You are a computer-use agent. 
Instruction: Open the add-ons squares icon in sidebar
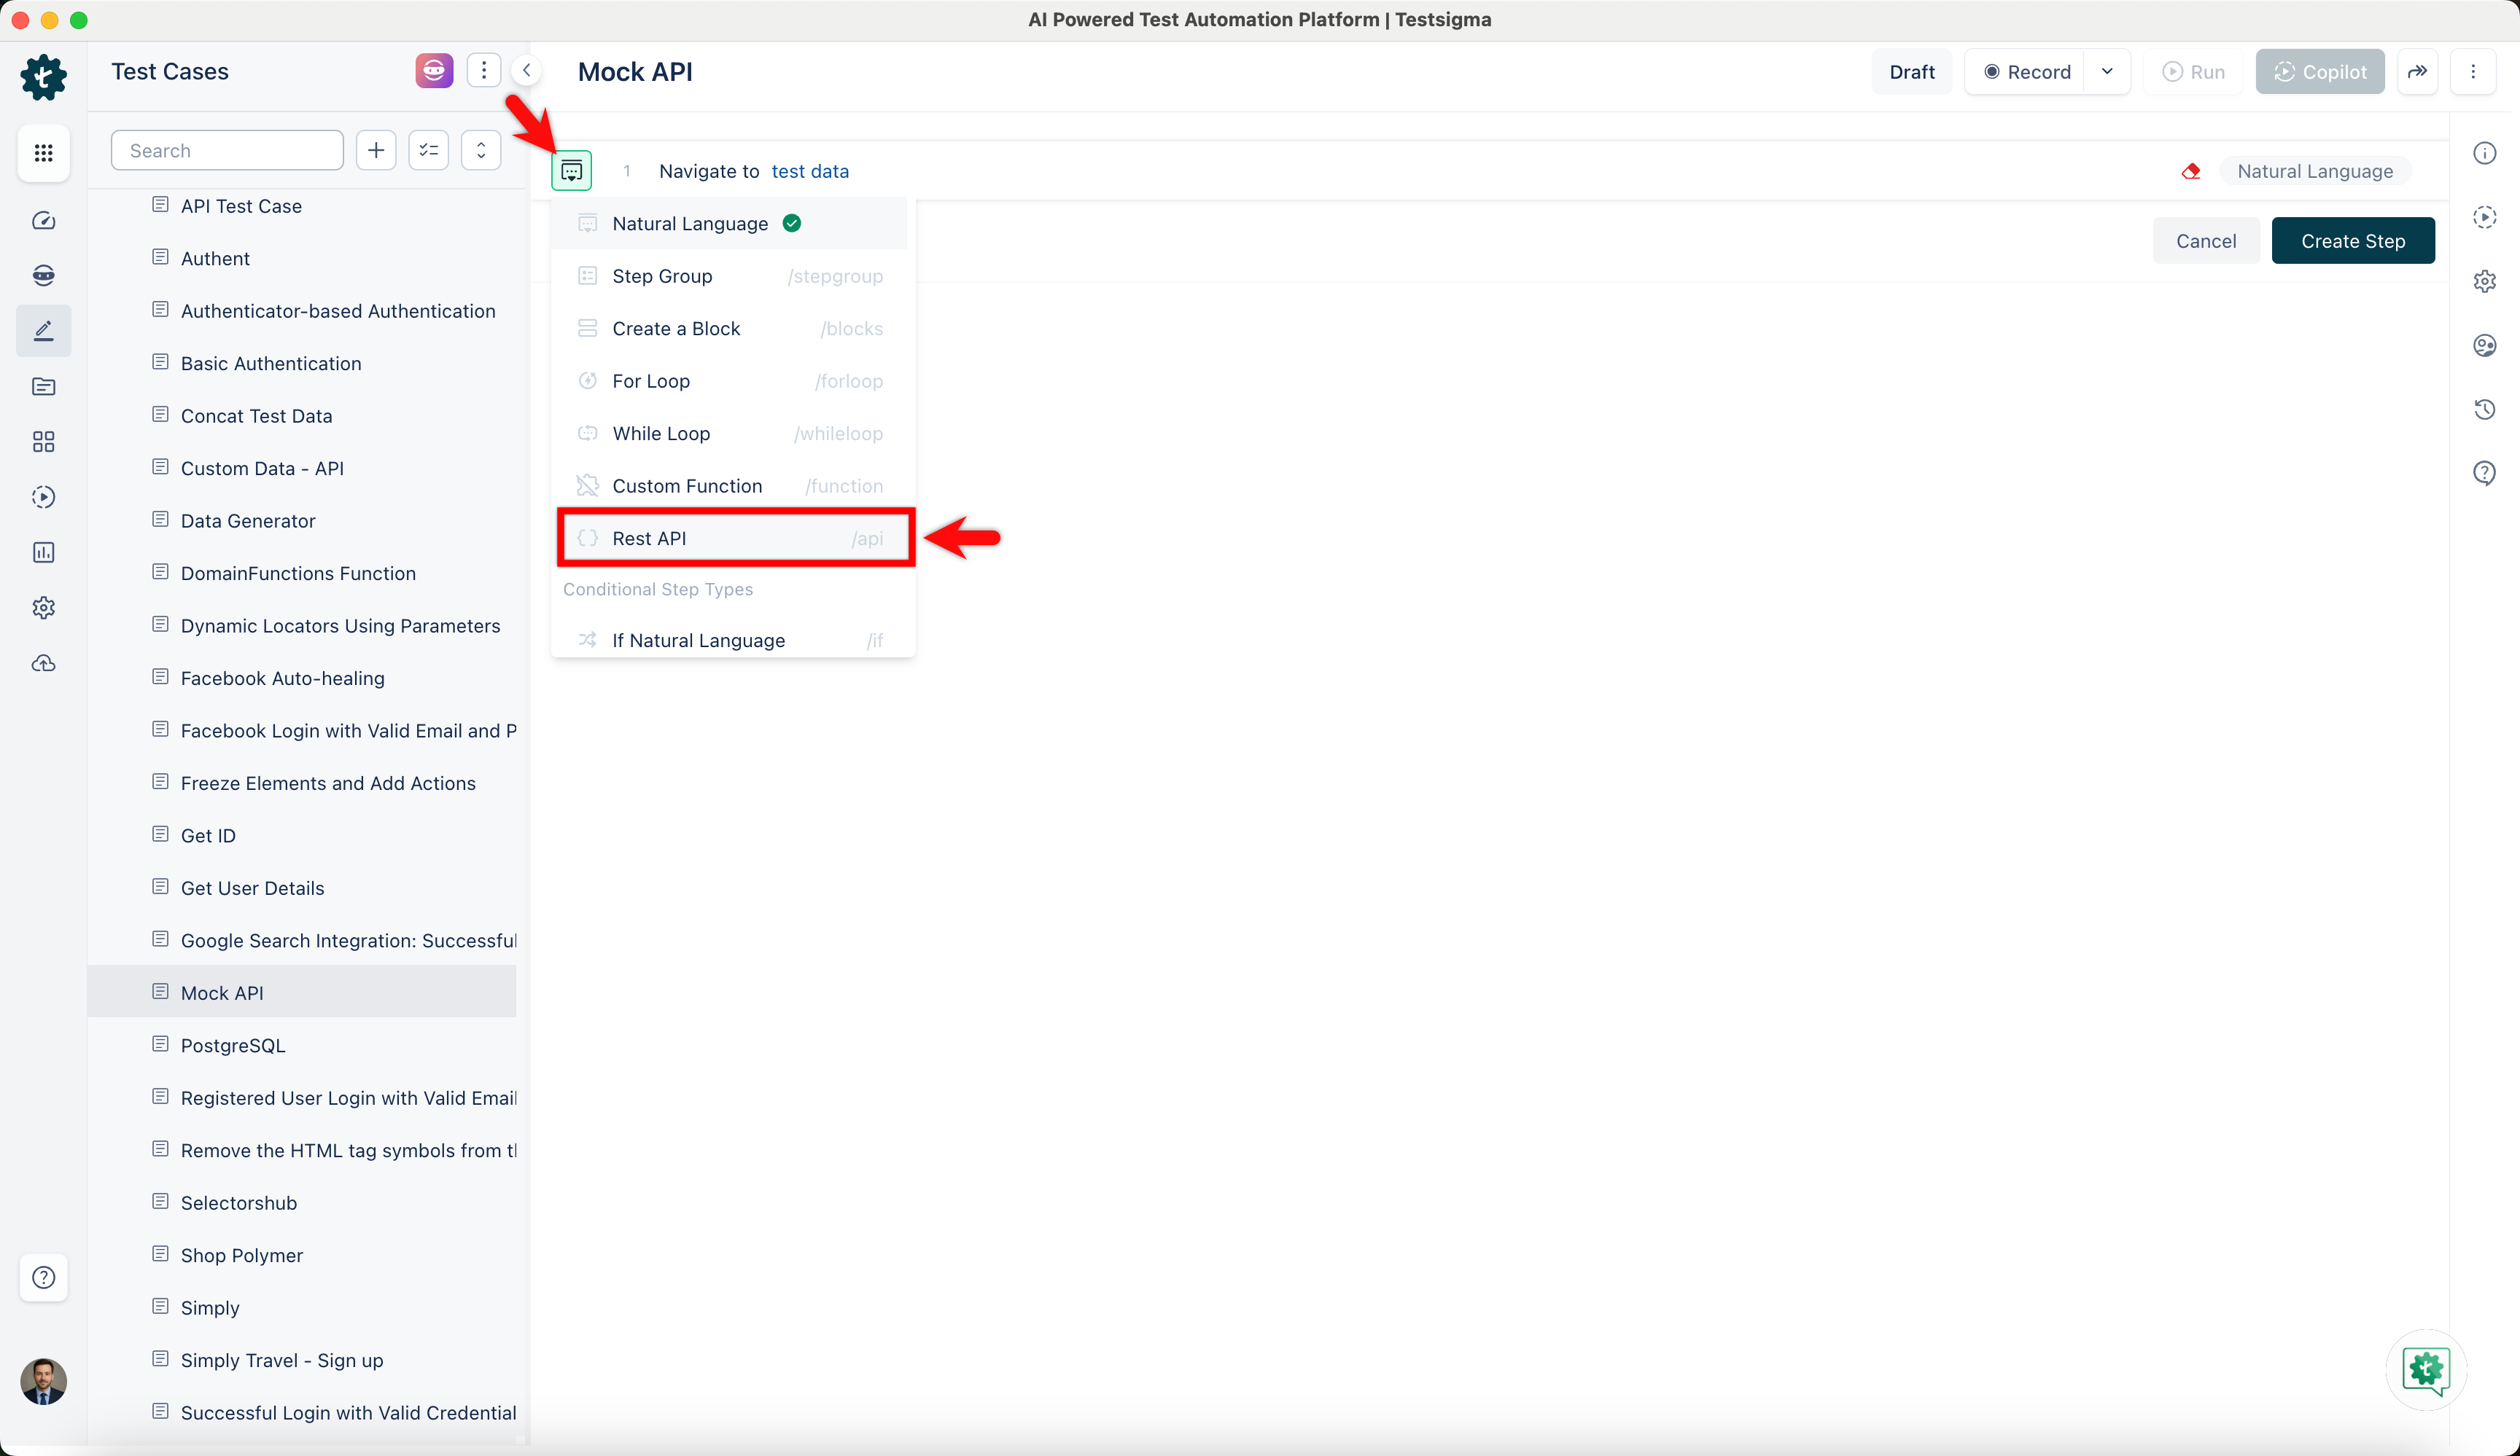coord(43,442)
